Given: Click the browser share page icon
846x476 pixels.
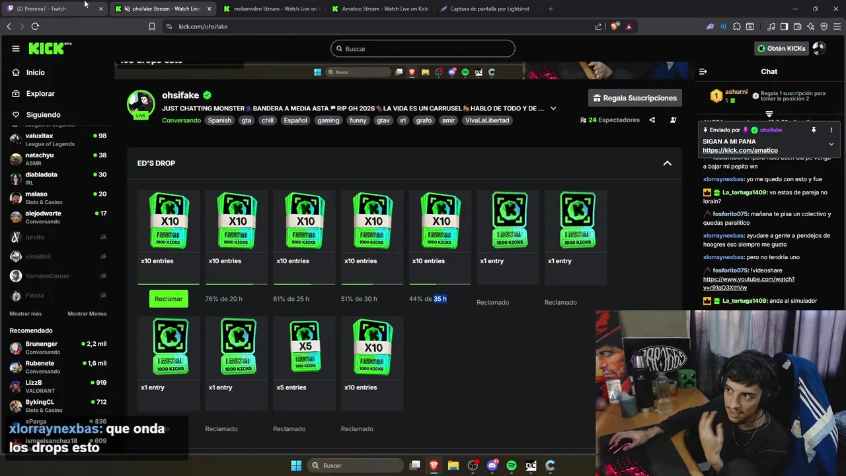Looking at the screenshot, I should (598, 26).
